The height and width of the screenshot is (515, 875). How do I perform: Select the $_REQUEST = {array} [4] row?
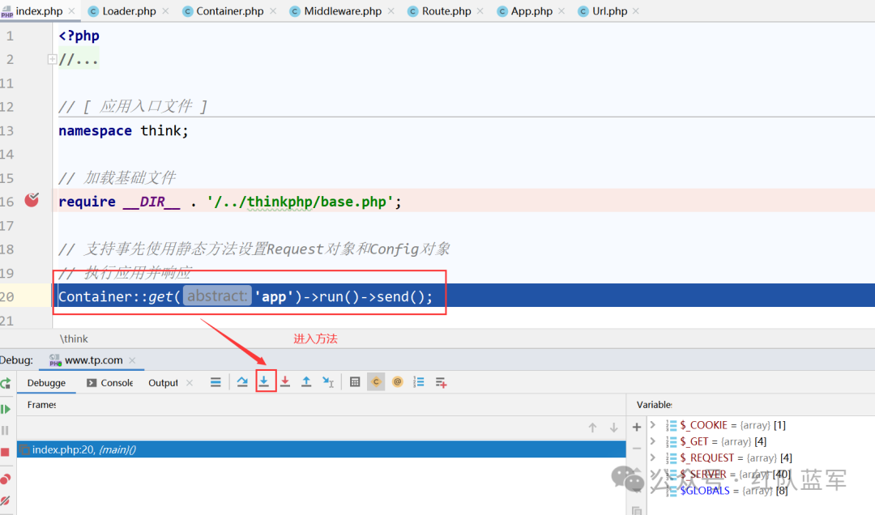(x=729, y=458)
